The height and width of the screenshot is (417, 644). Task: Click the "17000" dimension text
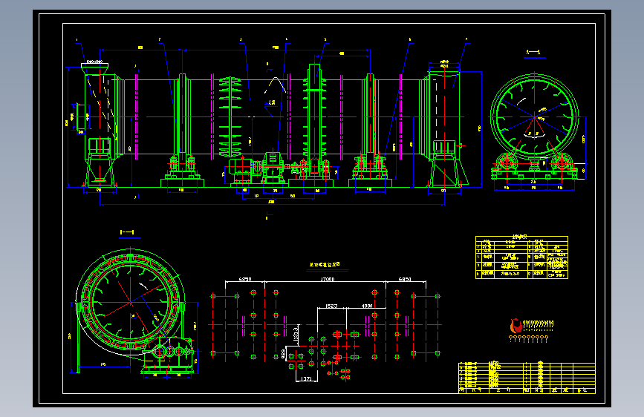click(328, 279)
